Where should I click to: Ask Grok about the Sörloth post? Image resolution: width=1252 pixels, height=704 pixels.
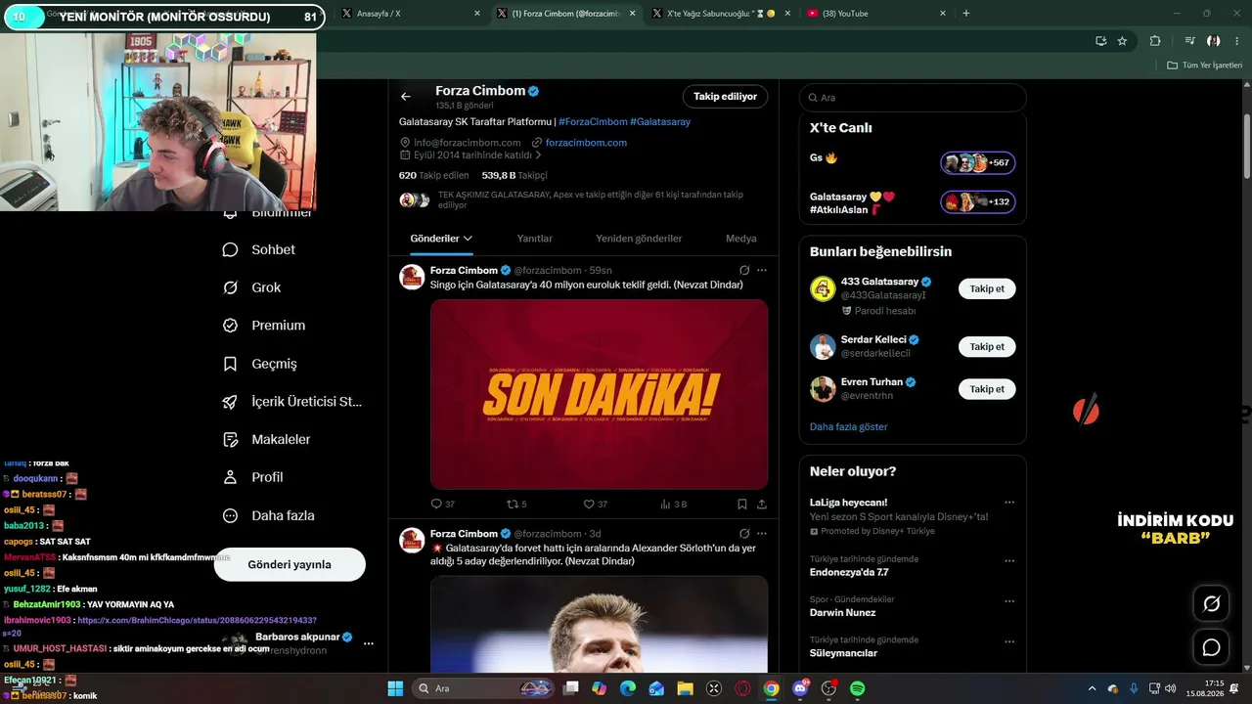[744, 534]
